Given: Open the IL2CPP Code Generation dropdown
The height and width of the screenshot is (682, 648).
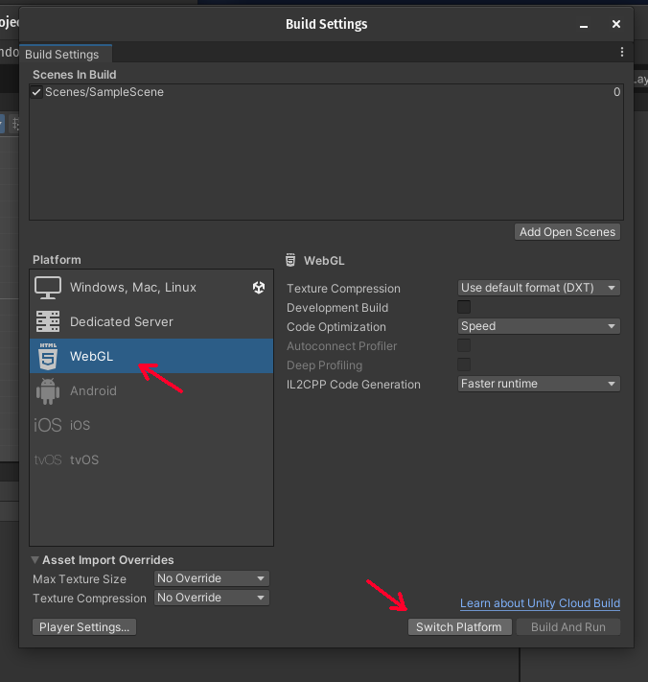Looking at the screenshot, I should 539,384.
